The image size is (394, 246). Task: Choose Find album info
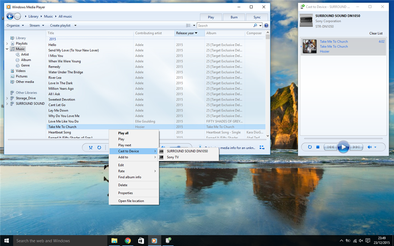click(134, 177)
